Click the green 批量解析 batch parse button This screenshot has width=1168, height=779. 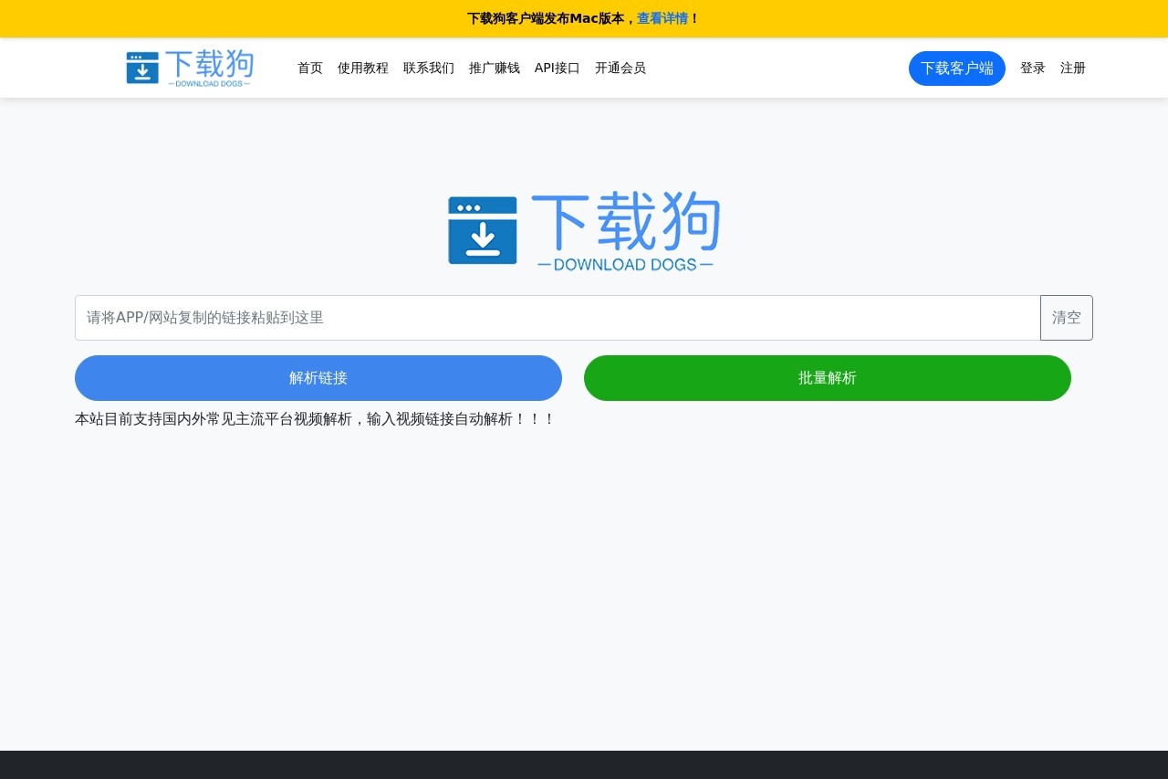point(827,377)
